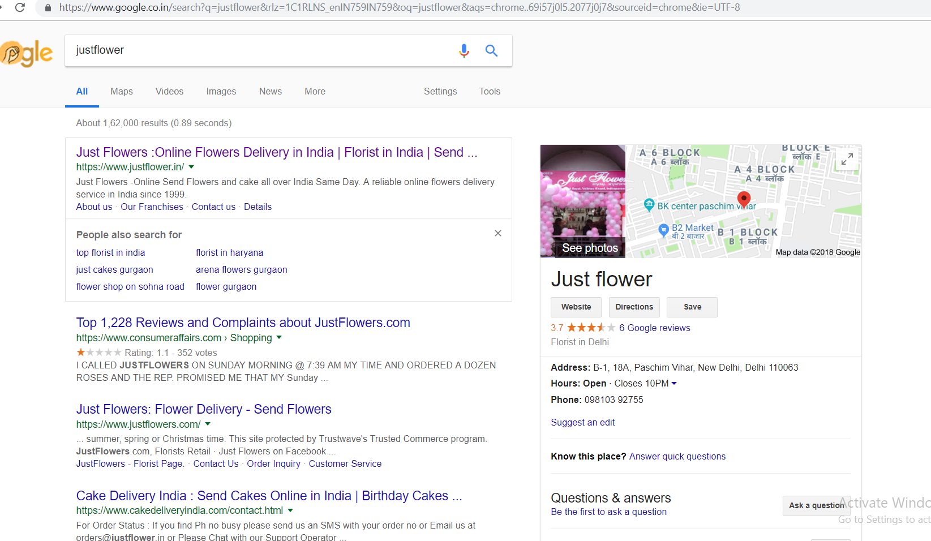The width and height of the screenshot is (931, 541).
Task: Reload the page with the refresh icon
Action: (x=20, y=7)
